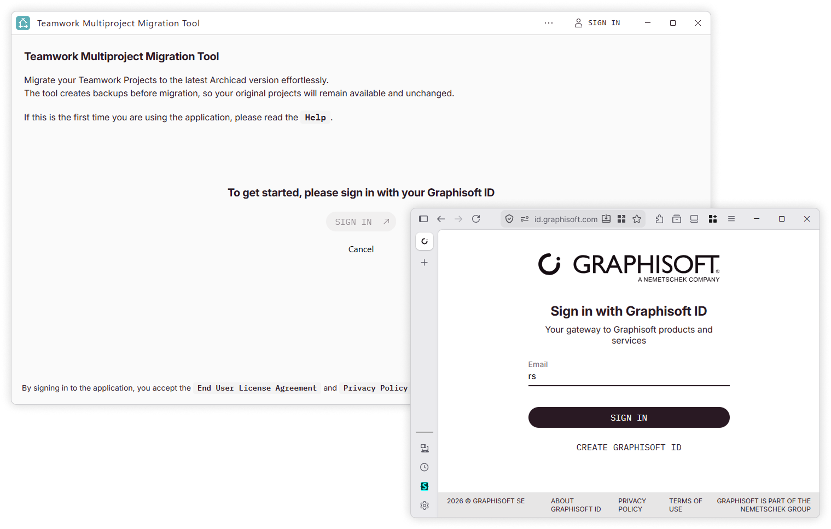
Task: Click SIGN IN in Migration Tool title bar
Action: pyautogui.click(x=597, y=23)
